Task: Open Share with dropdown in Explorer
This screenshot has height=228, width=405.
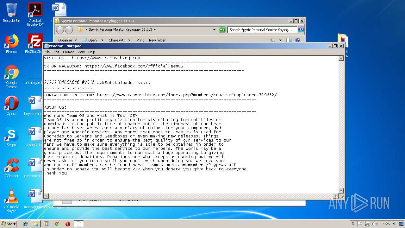Action: click(x=120, y=40)
